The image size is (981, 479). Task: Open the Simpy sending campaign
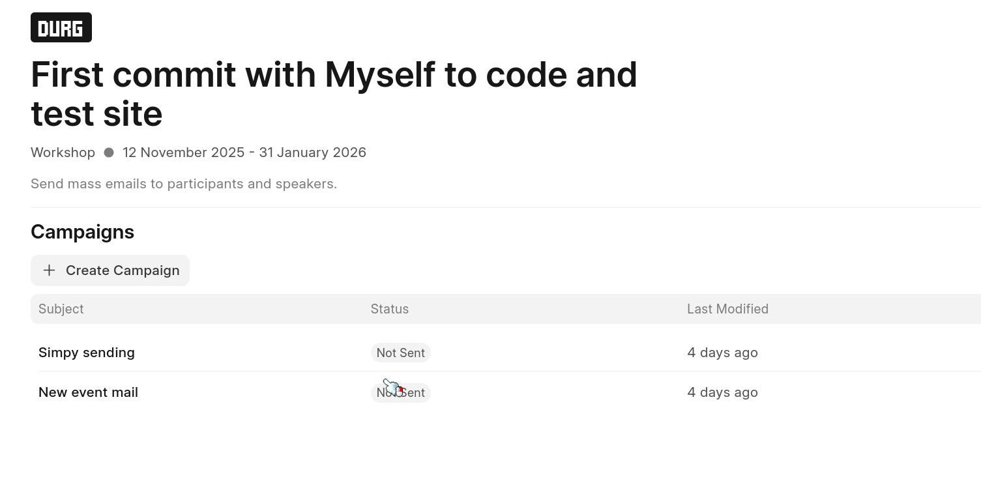[87, 353]
